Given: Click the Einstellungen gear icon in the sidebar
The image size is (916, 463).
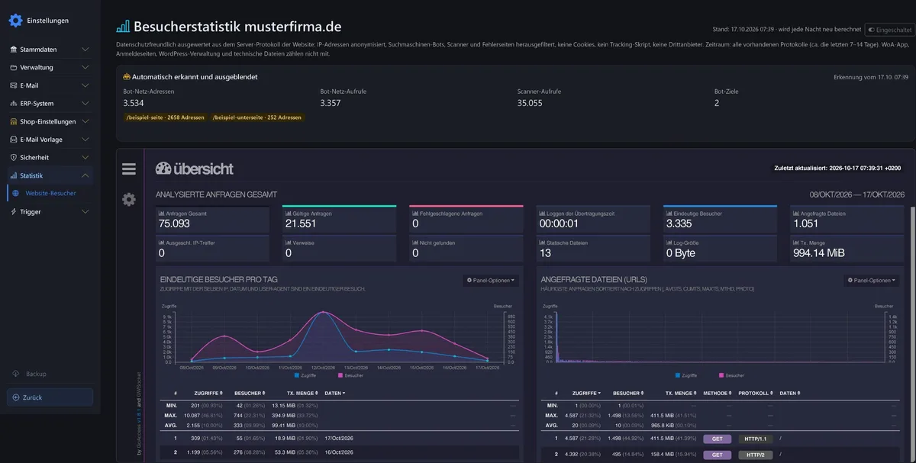Looking at the screenshot, I should 15,21.
